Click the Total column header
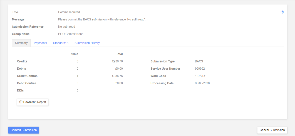The height and width of the screenshot is (136, 295). point(120,54)
